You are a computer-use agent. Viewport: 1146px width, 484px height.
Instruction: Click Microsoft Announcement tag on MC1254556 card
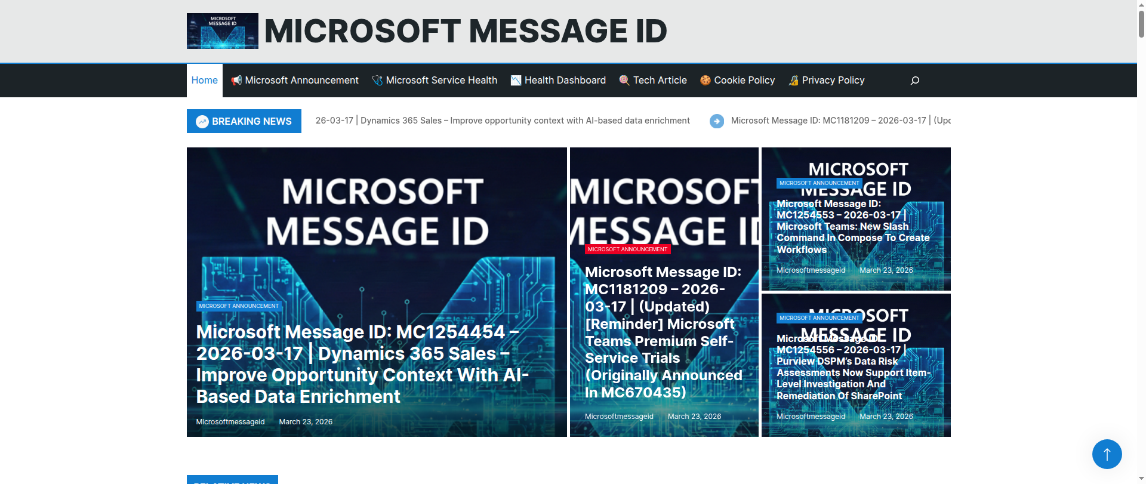coord(819,318)
